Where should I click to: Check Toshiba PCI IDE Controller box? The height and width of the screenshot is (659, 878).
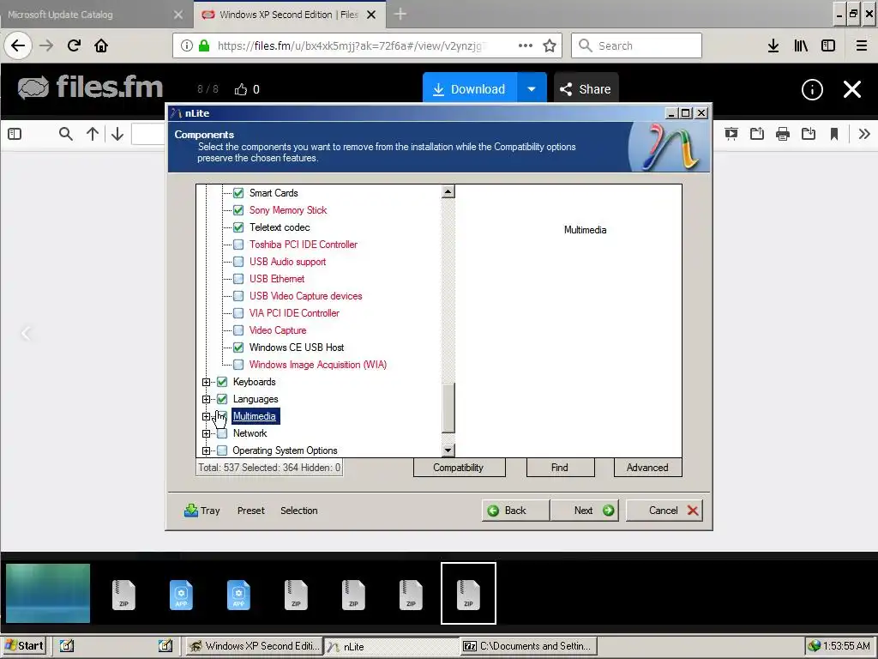(238, 245)
